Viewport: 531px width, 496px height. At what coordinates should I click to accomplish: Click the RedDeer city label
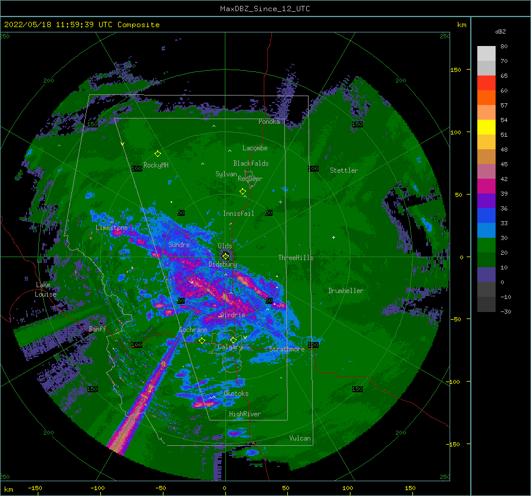pyautogui.click(x=250, y=179)
